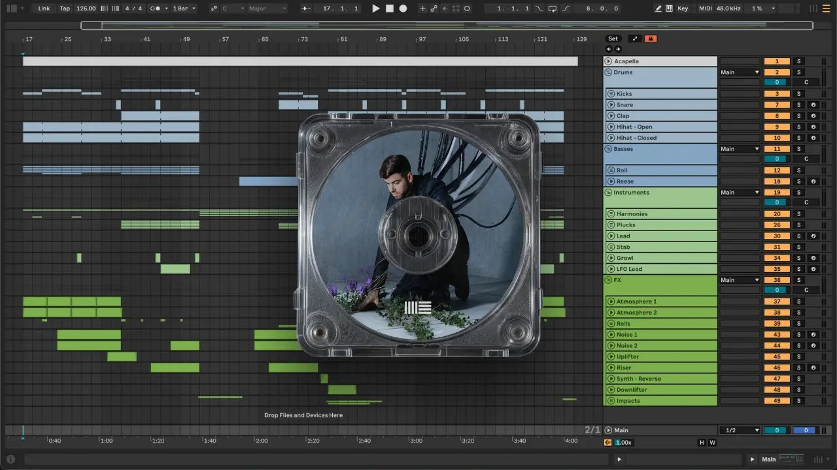837x470 pixels.
Task: Open the 1 Bar quantization dropdown
Action: point(184,8)
